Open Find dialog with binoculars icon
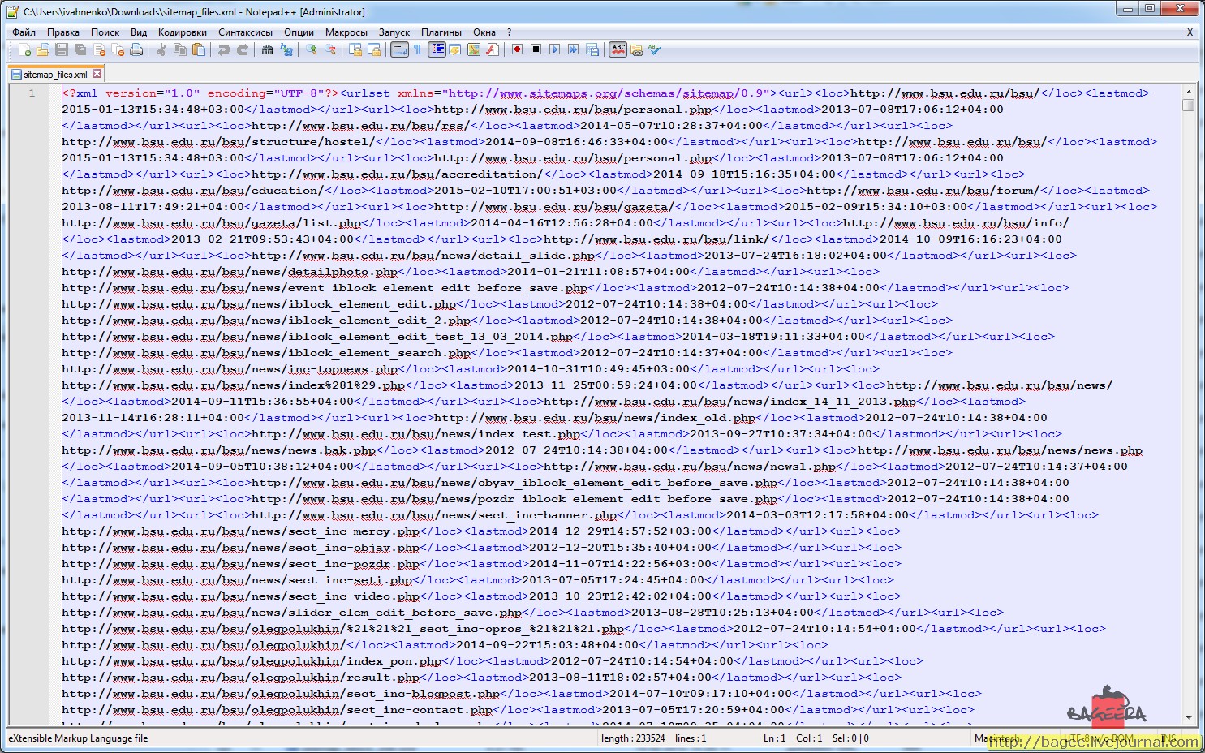The width and height of the screenshot is (1205, 753). point(267,49)
